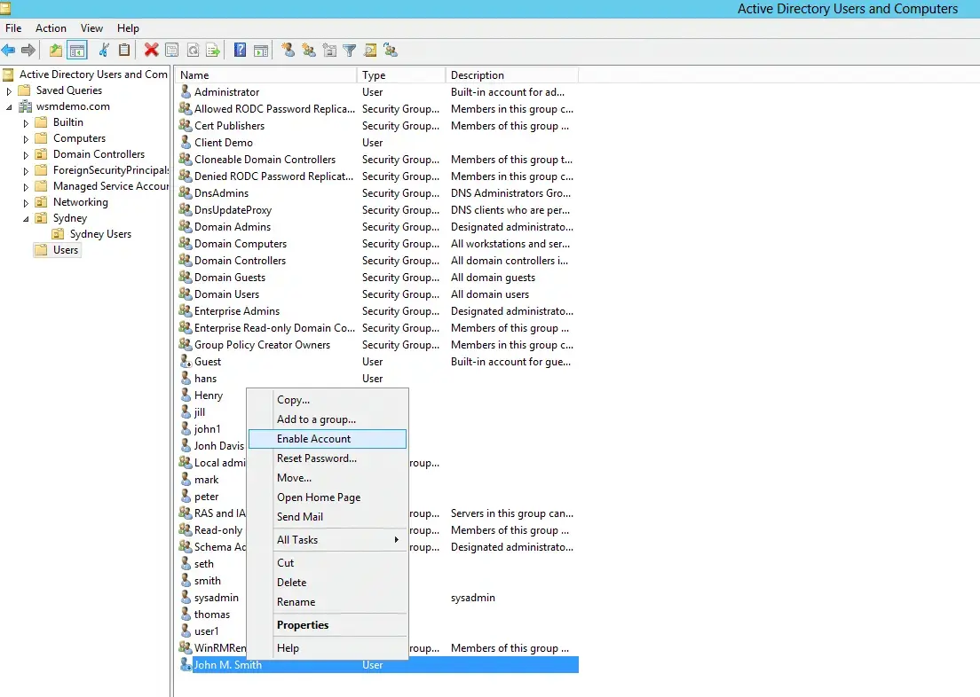Click the disabled Guest account icon
This screenshot has width=980, height=697.
pos(186,362)
